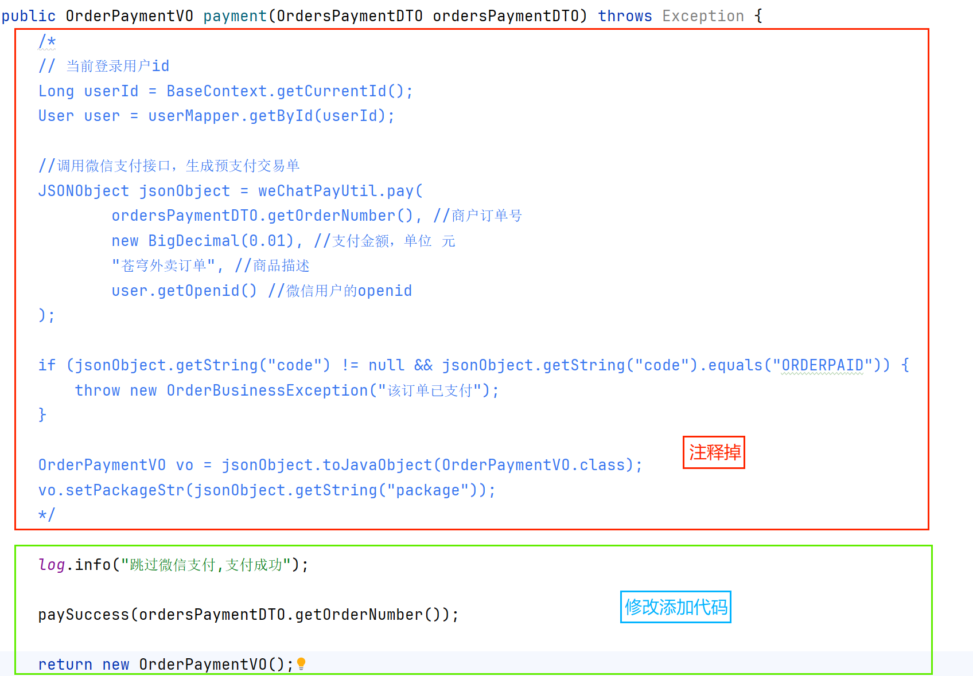
Task: Click weChatPayUtil.pay( method call
Action: pos(340,191)
